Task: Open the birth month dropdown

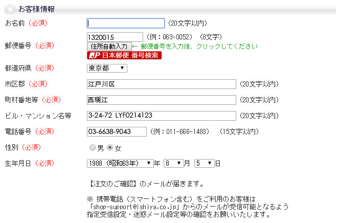Action: pos(173,163)
